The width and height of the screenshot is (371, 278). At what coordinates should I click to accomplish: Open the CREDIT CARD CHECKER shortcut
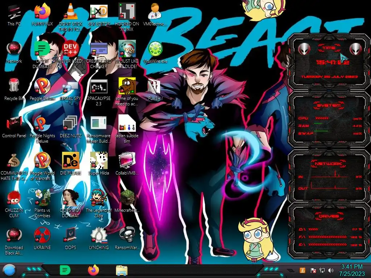99,55
